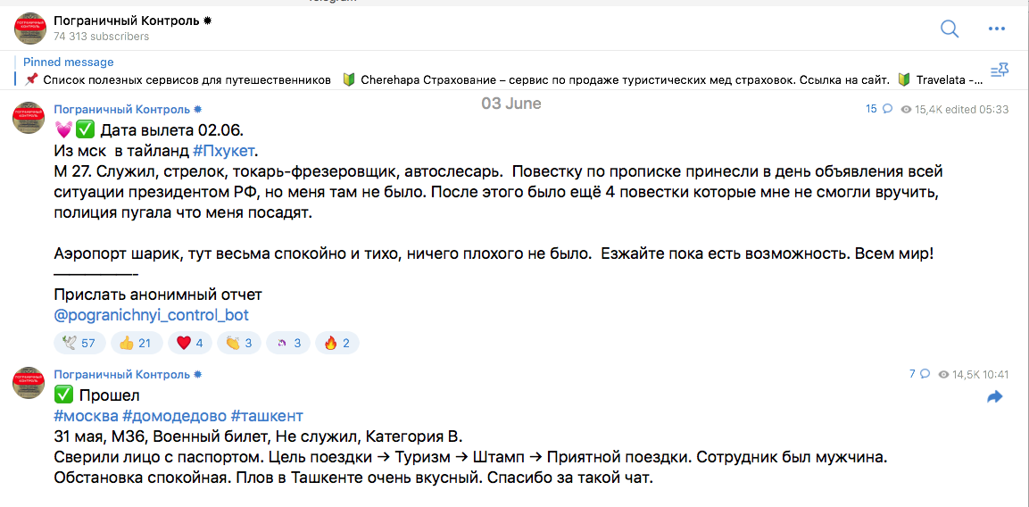
Task: Open the channel search magnifier icon
Action: click(950, 29)
